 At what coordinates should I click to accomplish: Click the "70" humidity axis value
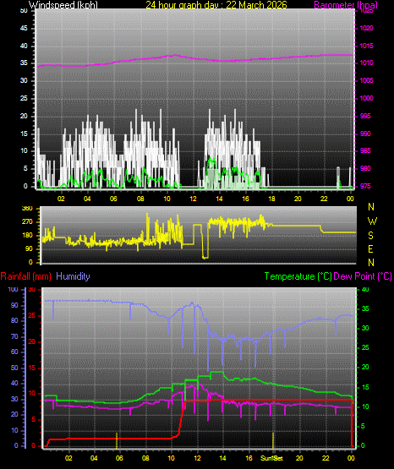pos(14,337)
